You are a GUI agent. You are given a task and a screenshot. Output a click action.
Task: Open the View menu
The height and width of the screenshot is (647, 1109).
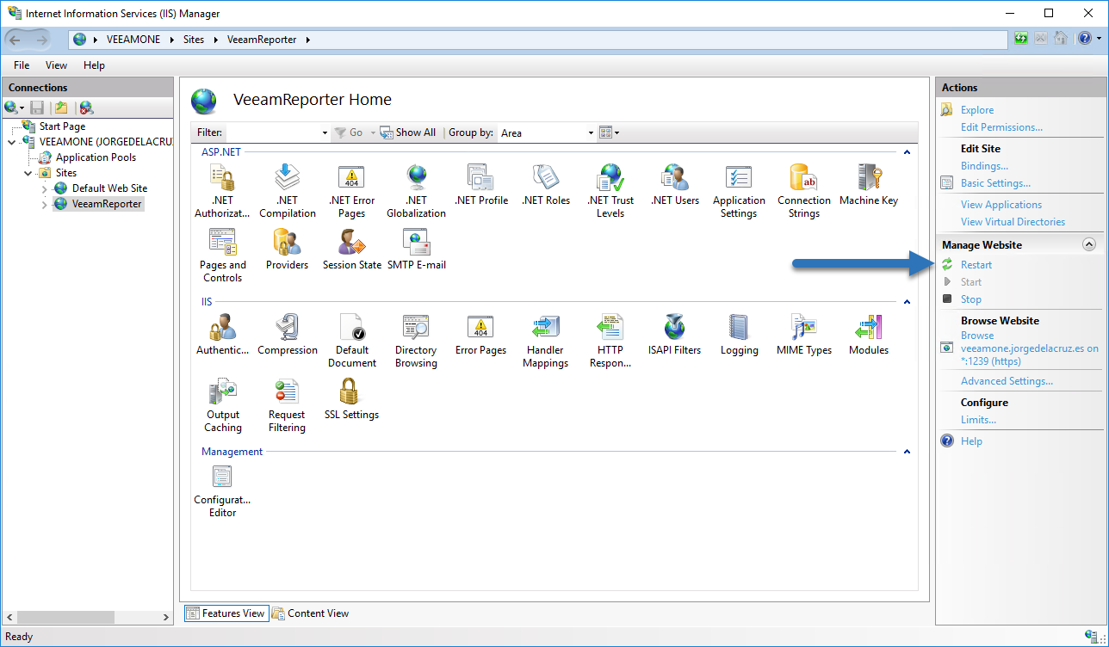coord(56,65)
